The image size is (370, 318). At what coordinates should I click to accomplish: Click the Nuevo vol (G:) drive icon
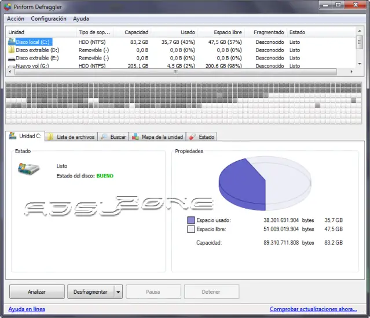tap(12, 66)
